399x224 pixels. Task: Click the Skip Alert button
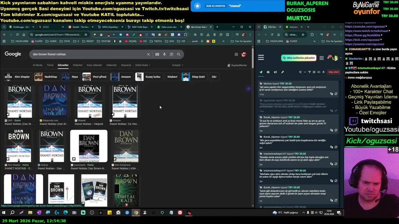(334, 72)
